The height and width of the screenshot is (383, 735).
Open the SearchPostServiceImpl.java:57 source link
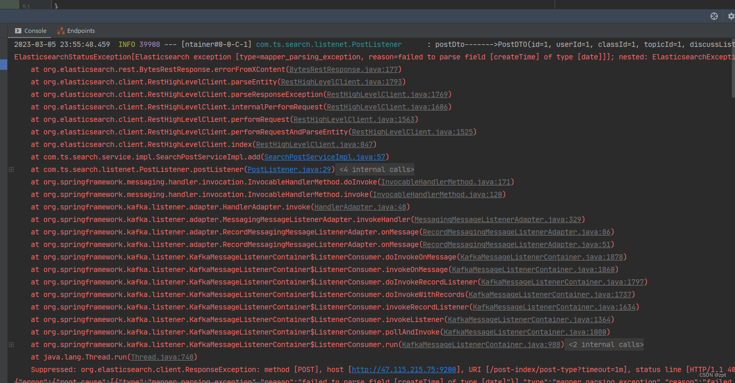point(324,156)
